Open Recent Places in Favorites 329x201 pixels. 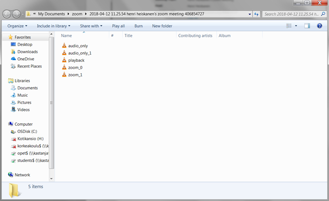click(x=29, y=66)
